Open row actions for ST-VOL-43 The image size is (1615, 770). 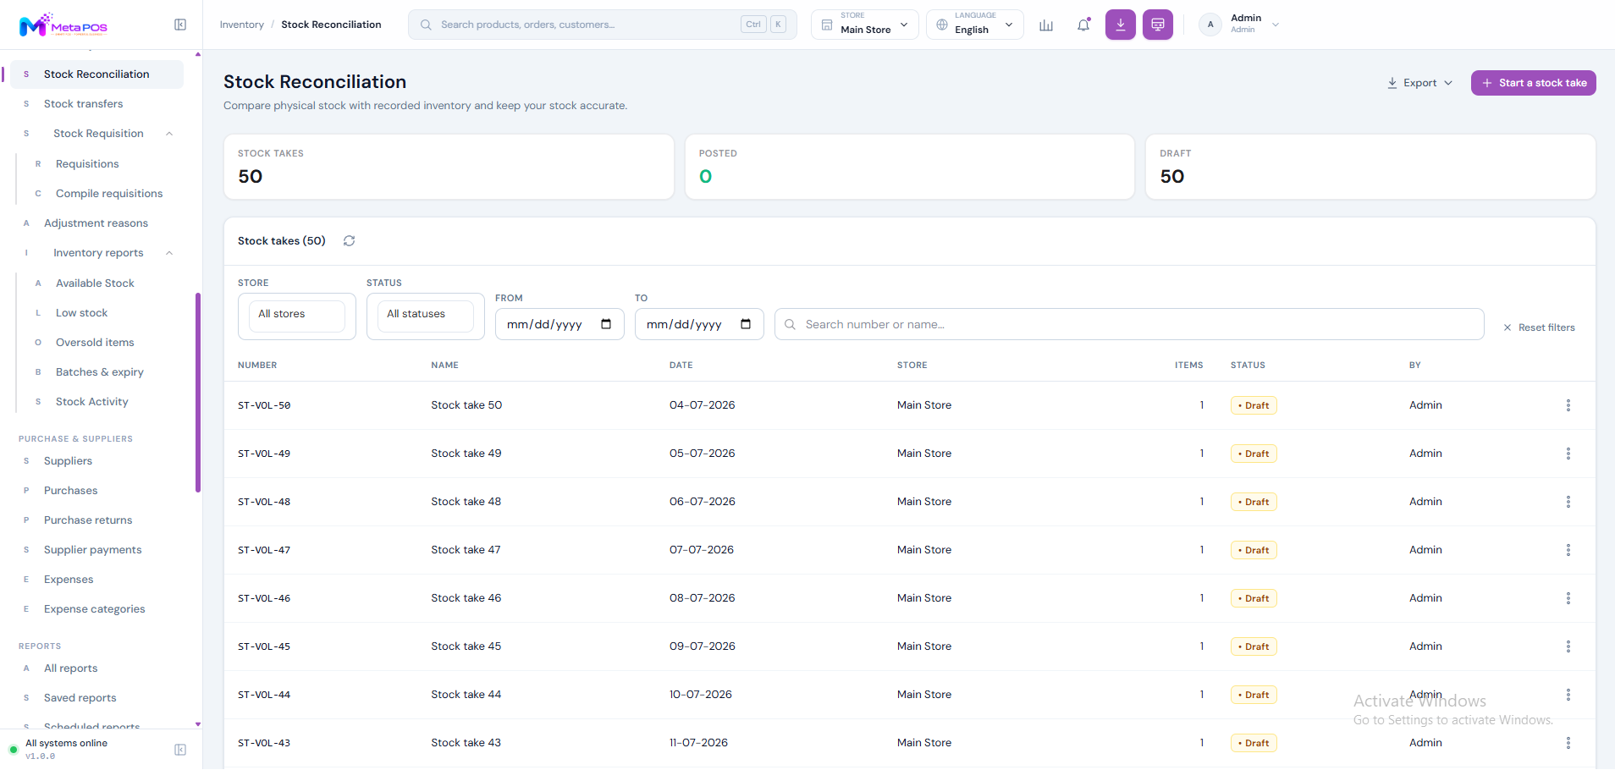1568,743
